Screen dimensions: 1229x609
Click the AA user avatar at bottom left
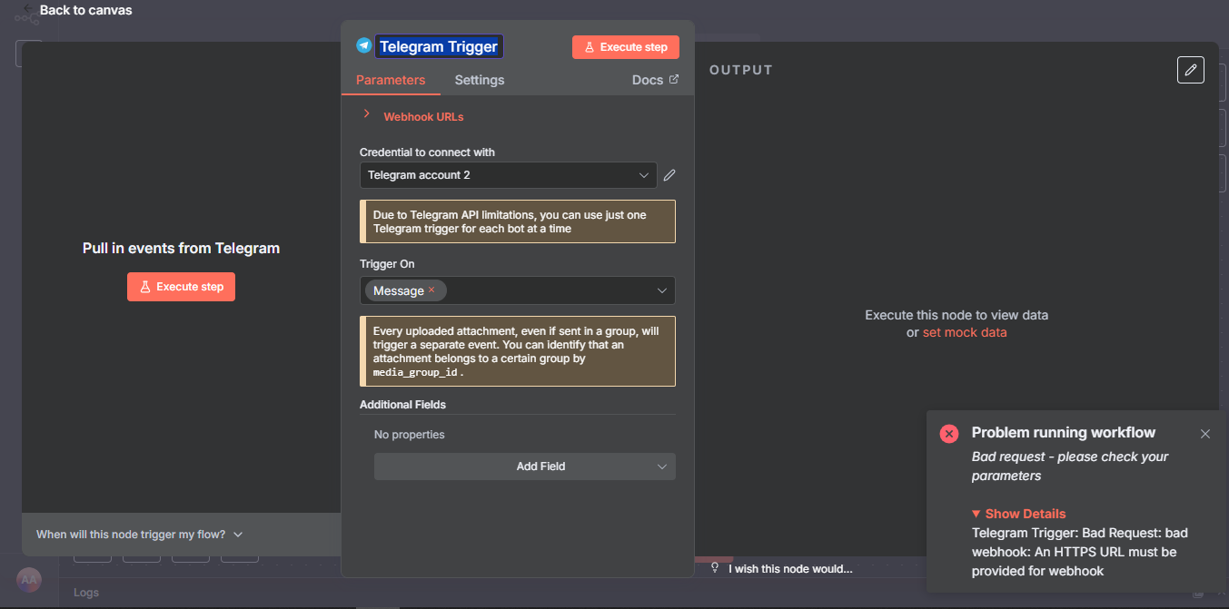(28, 580)
